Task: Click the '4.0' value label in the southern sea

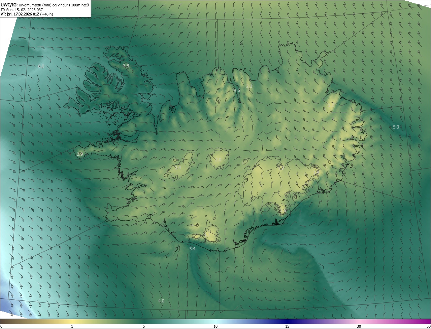Action: pyautogui.click(x=161, y=301)
